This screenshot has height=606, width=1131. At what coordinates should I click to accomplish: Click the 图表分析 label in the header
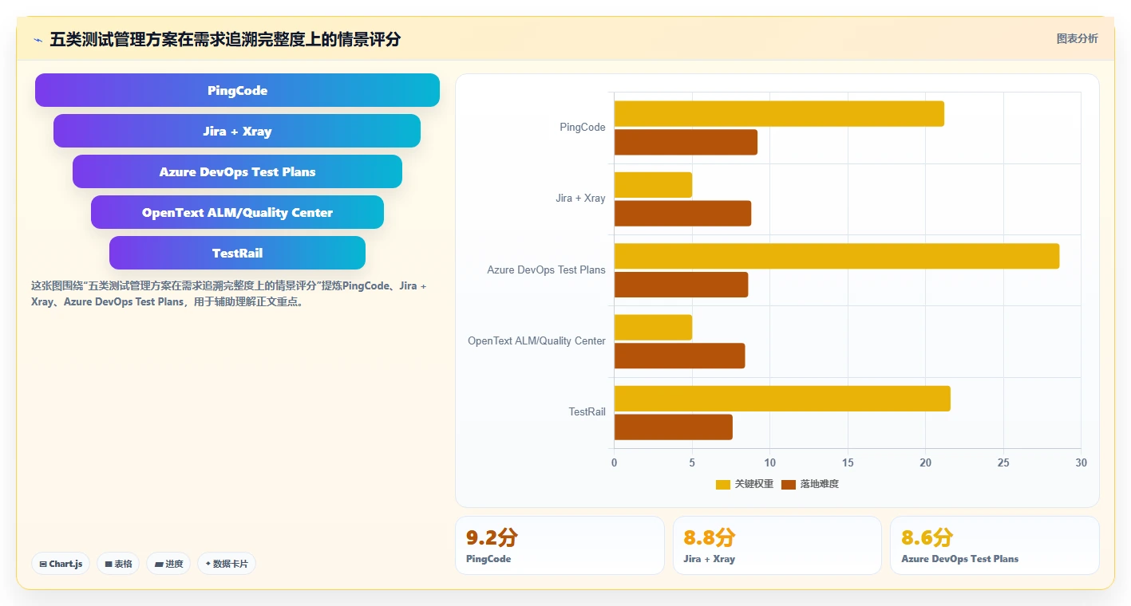coord(1077,38)
